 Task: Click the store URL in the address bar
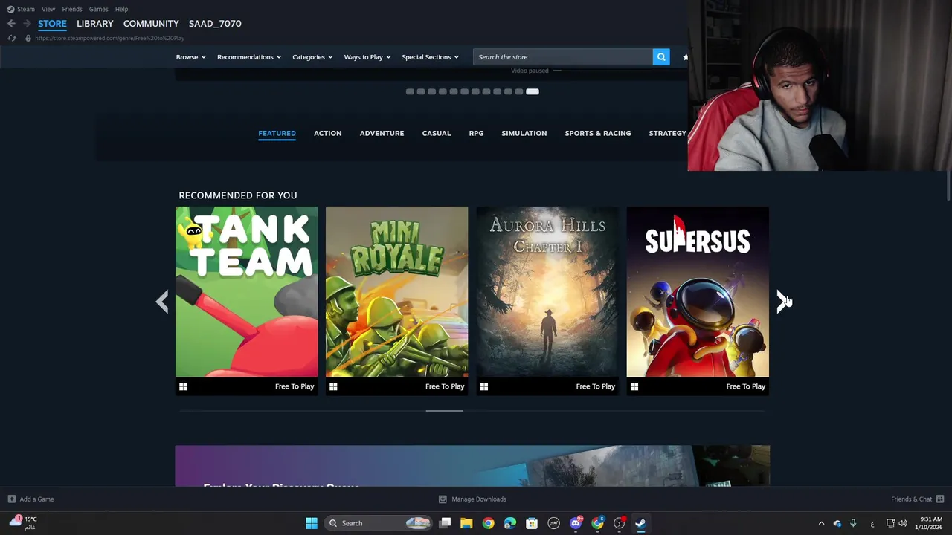coord(109,38)
